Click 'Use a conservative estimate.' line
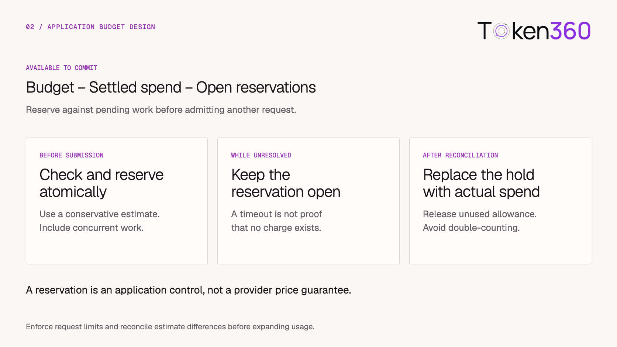This screenshot has height=347, width=617. pyautogui.click(x=100, y=214)
